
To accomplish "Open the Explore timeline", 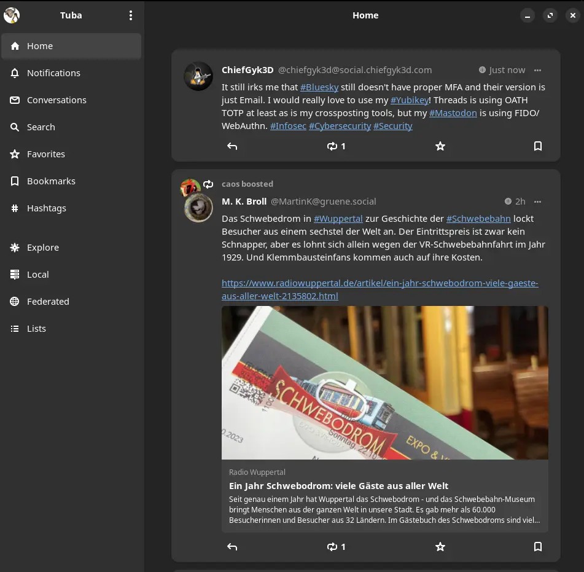I will click(43, 248).
